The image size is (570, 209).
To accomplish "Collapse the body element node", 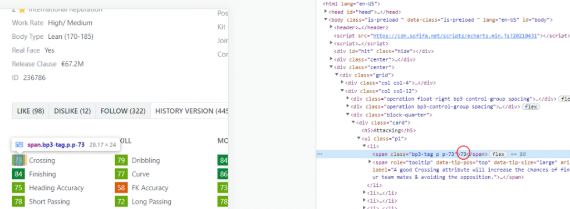I will tap(326, 19).
